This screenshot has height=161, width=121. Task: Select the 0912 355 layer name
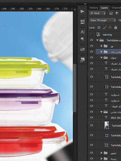tap(116, 118)
